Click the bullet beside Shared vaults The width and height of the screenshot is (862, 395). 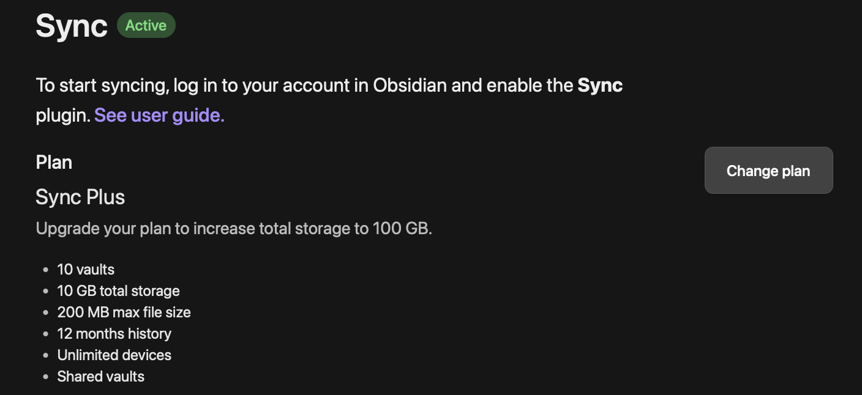click(x=45, y=377)
